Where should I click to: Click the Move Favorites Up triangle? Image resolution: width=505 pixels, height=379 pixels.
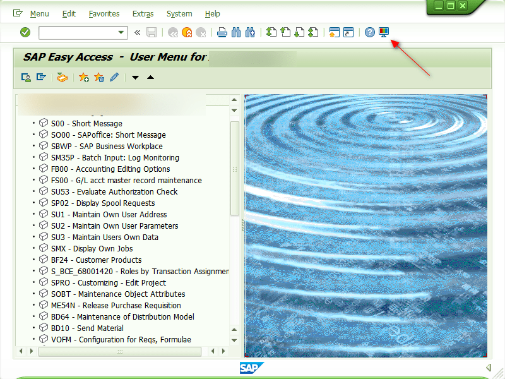point(150,78)
